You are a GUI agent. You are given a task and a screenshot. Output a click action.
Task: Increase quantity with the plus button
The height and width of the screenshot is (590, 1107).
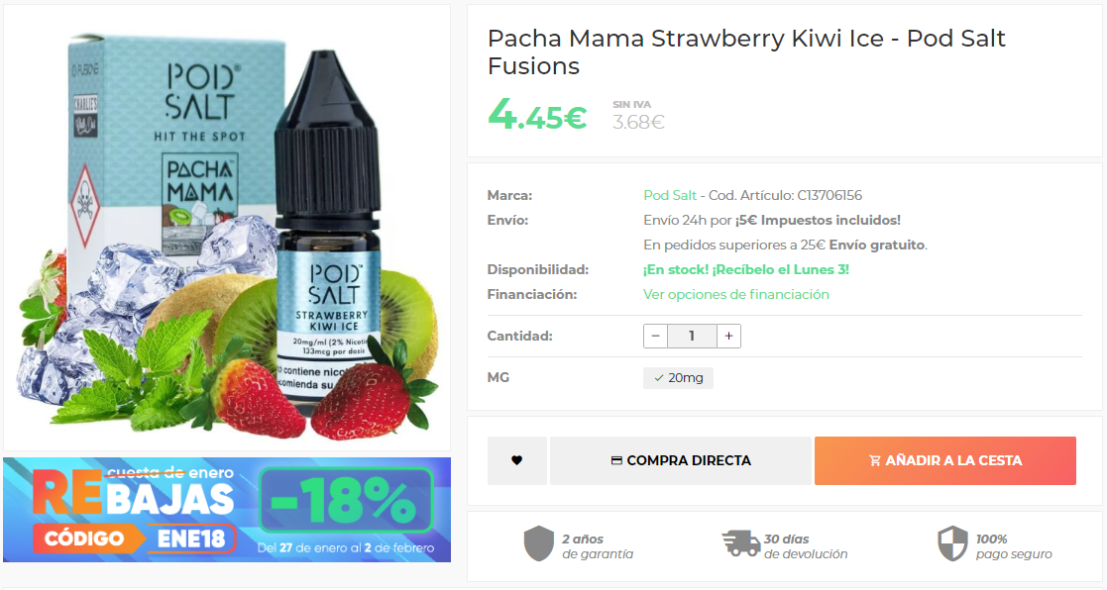click(728, 337)
